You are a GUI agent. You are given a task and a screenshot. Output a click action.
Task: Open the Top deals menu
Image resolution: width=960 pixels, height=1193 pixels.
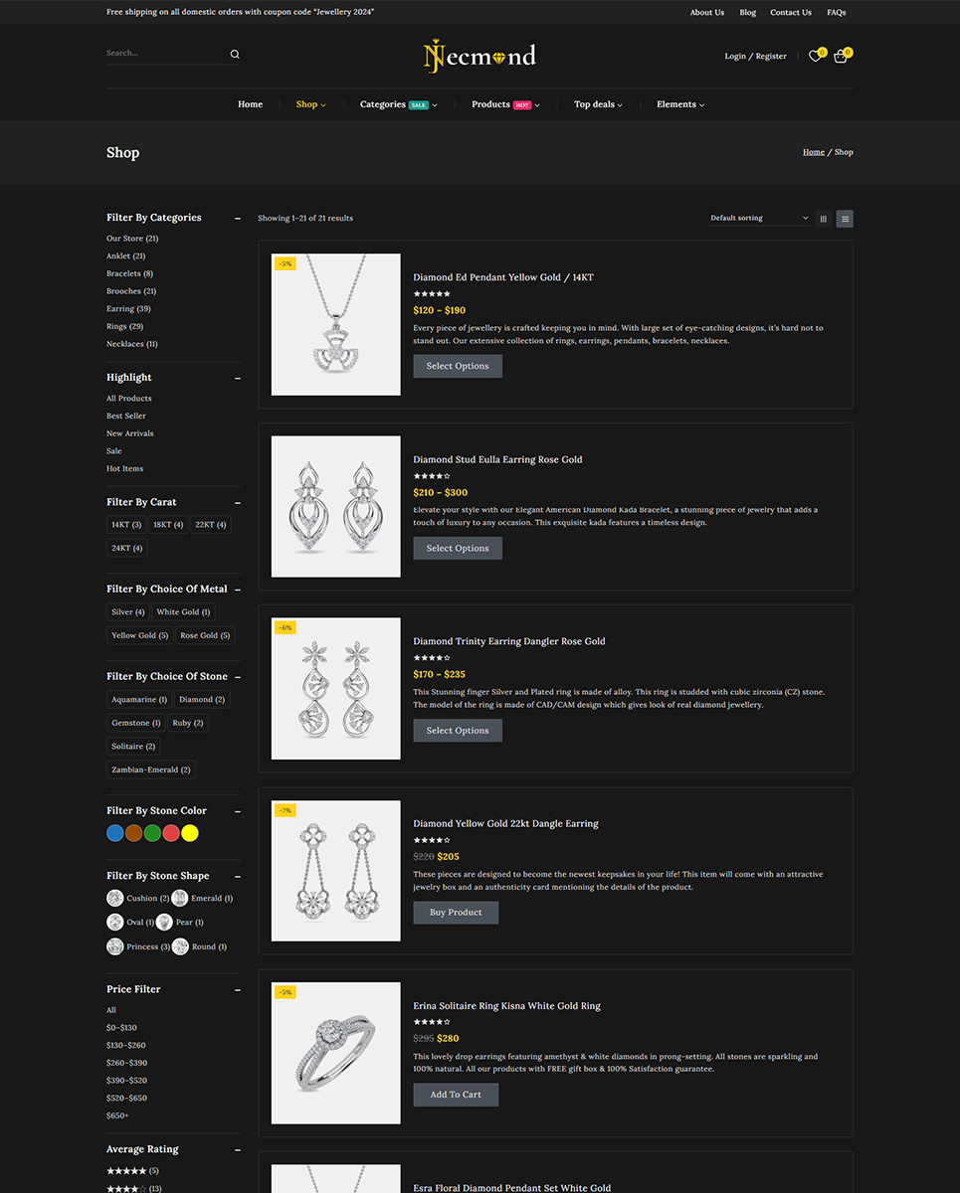point(598,104)
